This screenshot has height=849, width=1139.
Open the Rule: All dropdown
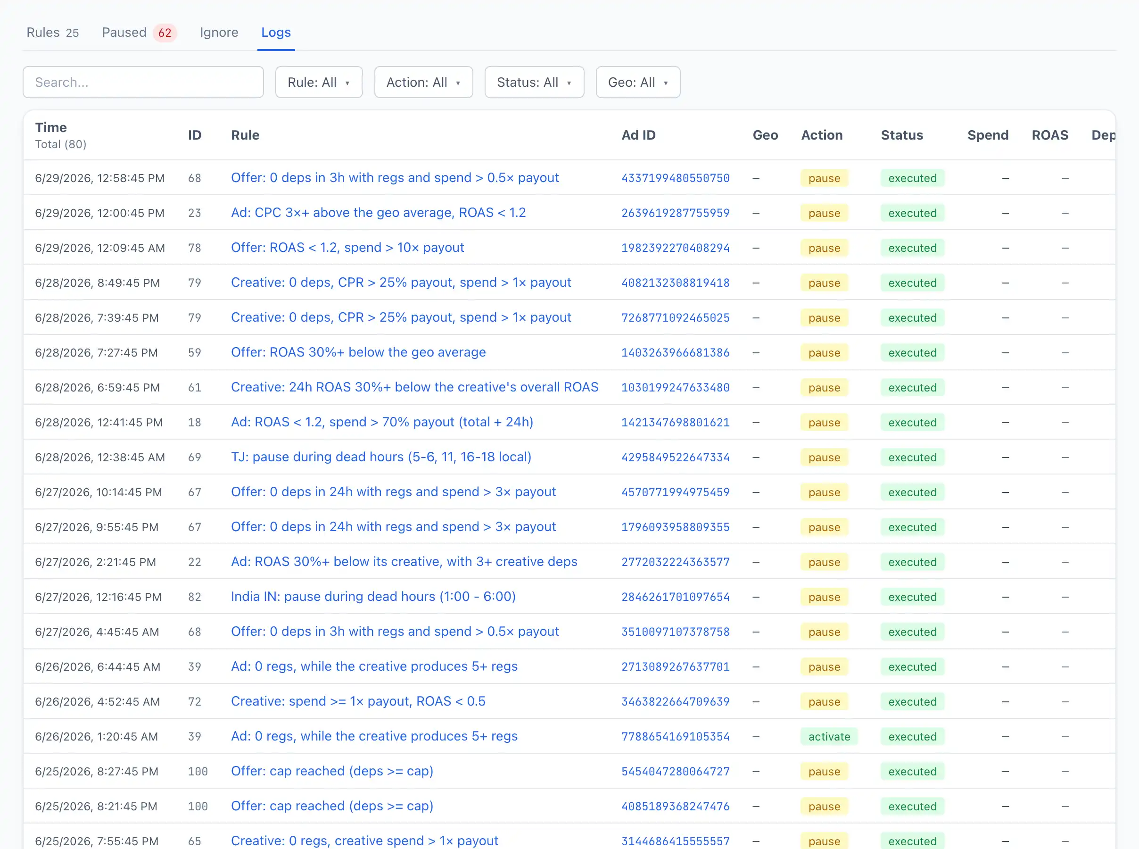click(319, 82)
